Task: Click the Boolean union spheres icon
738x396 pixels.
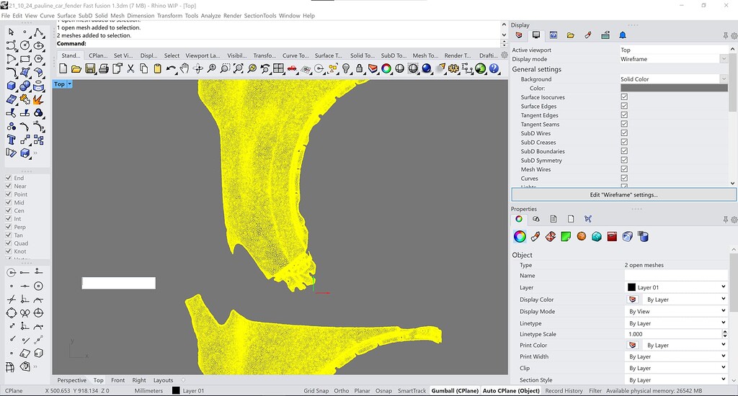Action: point(25,86)
